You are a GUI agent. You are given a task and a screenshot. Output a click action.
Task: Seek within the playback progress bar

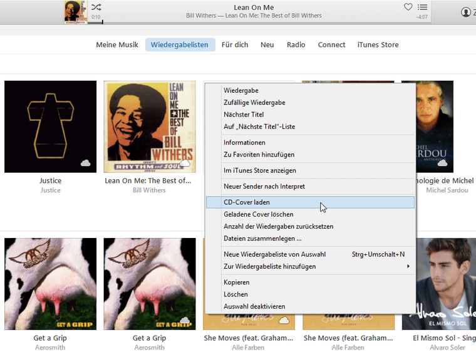[x=258, y=23]
